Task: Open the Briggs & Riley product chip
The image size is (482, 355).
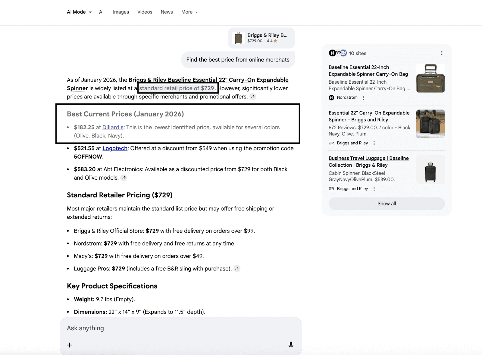Action: pos(261,38)
